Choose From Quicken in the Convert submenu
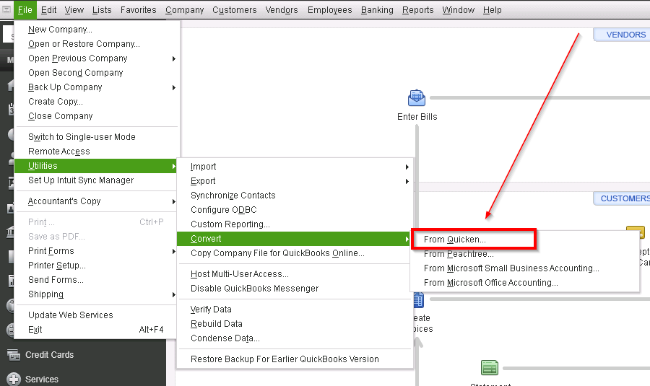 [x=455, y=240]
